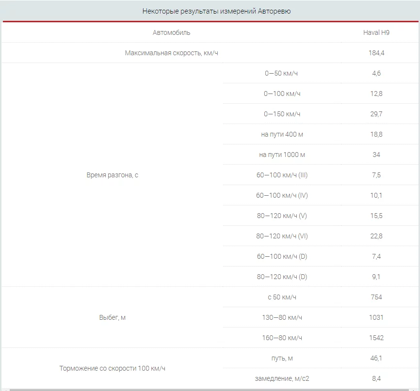
Task: Click the value 8,4
Action: [376, 378]
